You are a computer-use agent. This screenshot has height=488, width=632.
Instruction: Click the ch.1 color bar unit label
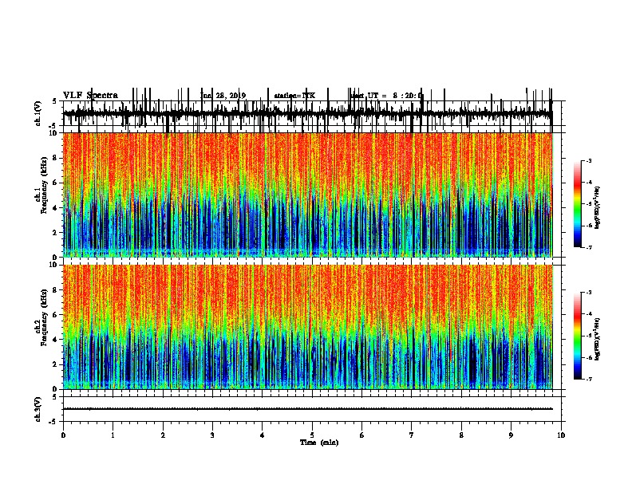(x=597, y=208)
